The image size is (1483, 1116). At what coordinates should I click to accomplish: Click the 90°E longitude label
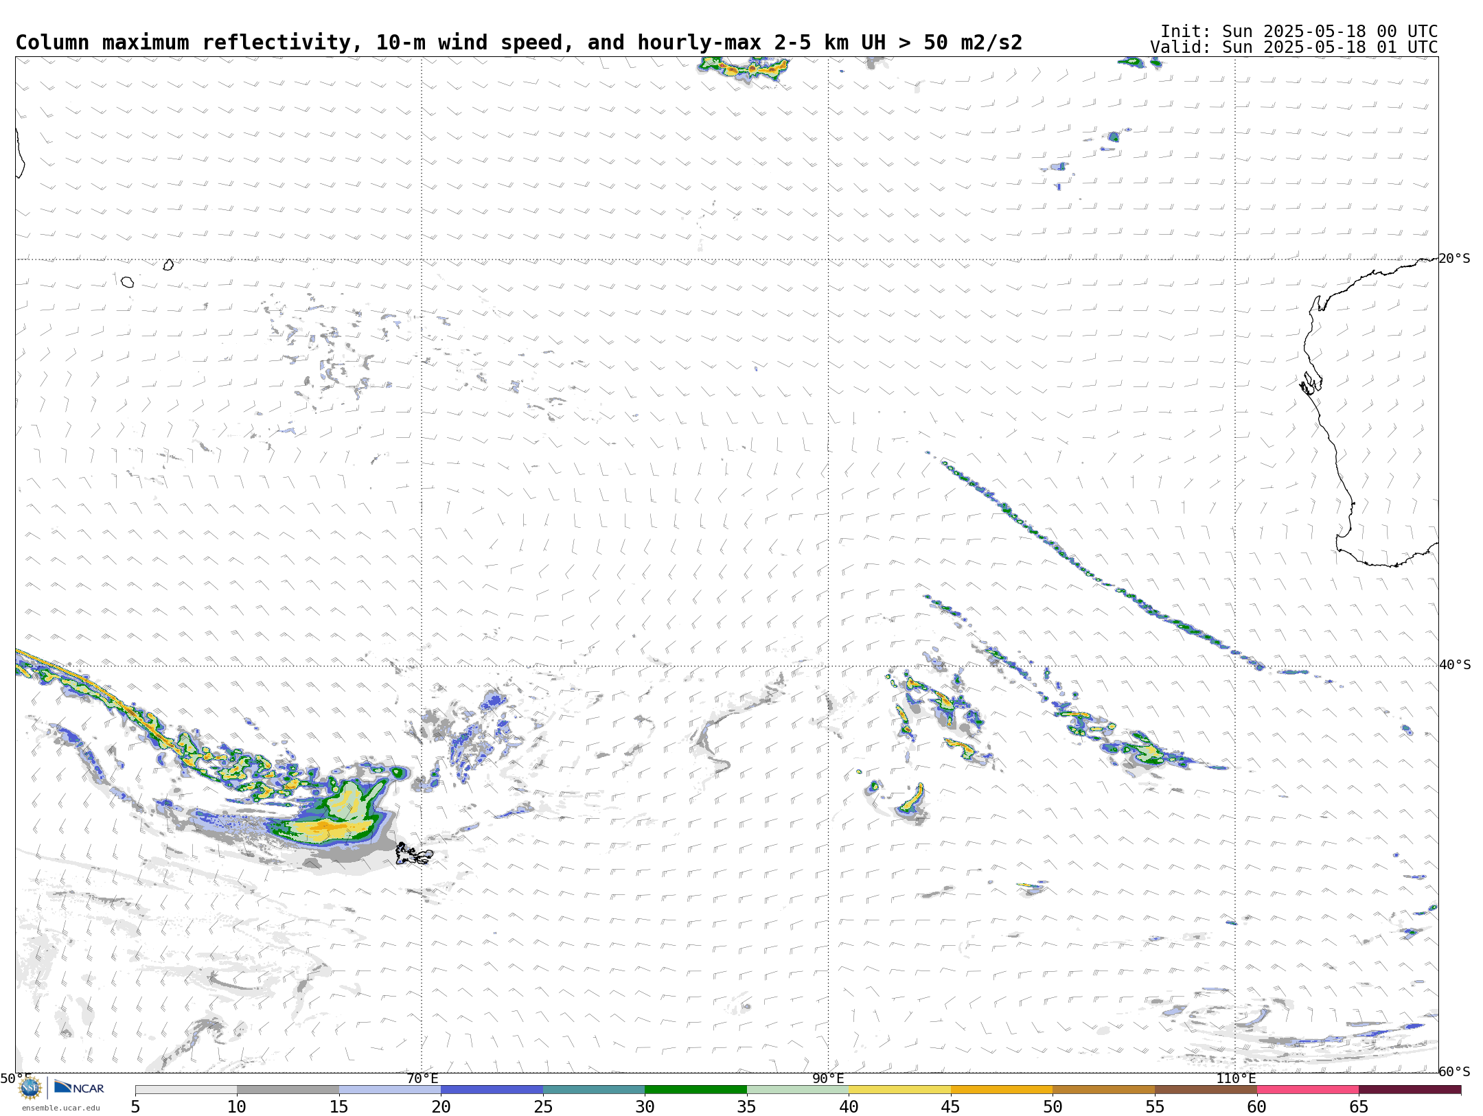[828, 1079]
